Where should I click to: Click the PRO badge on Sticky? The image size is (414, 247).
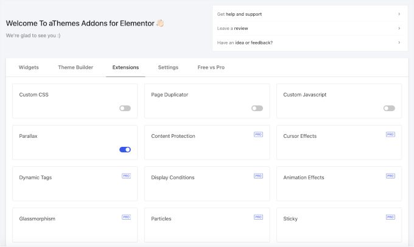tap(390, 217)
